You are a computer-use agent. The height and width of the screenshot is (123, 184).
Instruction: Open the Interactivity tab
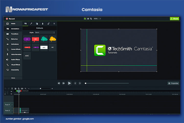pyautogui.click(x=13, y=70)
